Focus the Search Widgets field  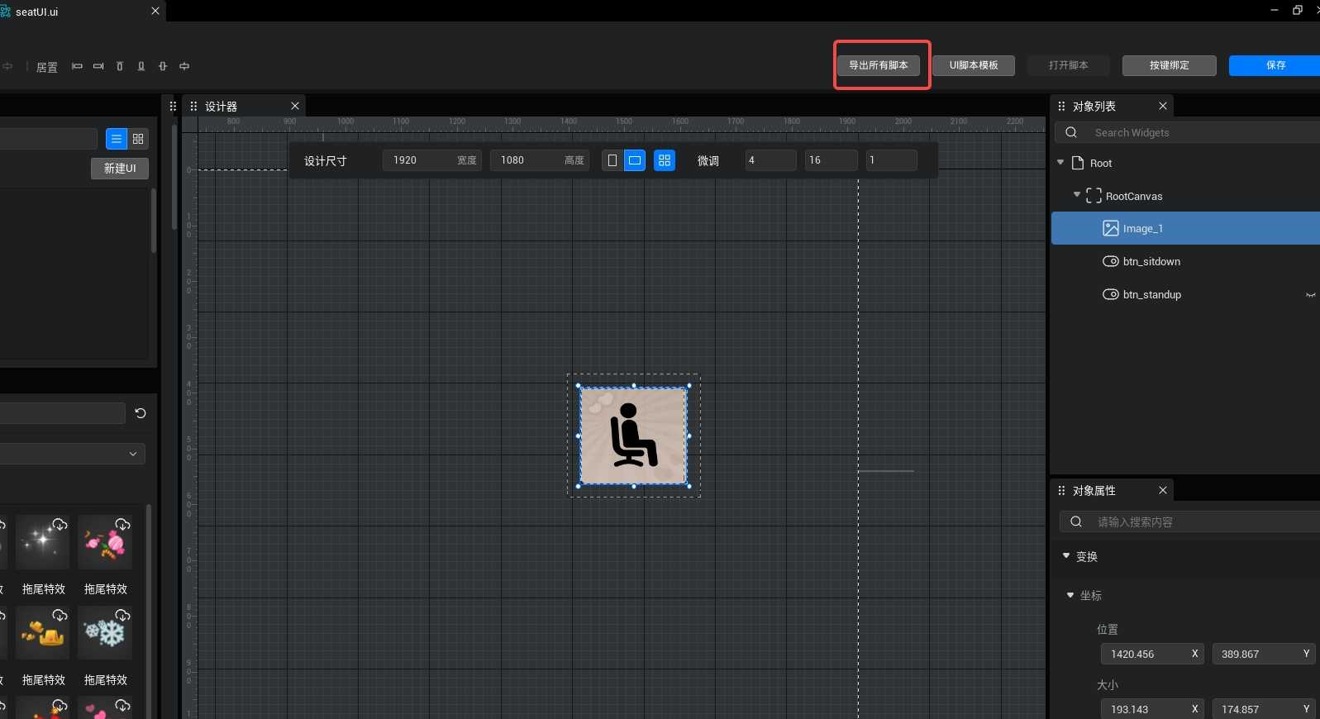click(1188, 132)
